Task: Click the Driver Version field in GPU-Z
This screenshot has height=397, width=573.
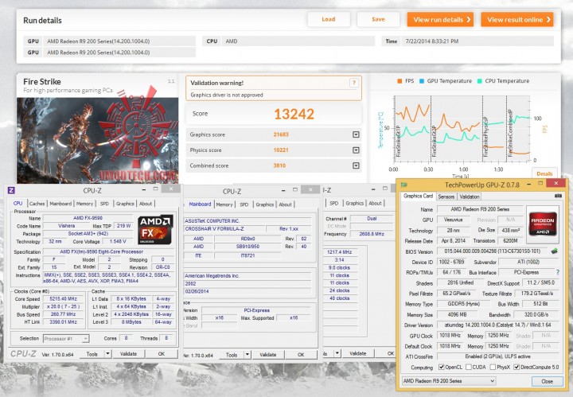Action: coord(497,325)
